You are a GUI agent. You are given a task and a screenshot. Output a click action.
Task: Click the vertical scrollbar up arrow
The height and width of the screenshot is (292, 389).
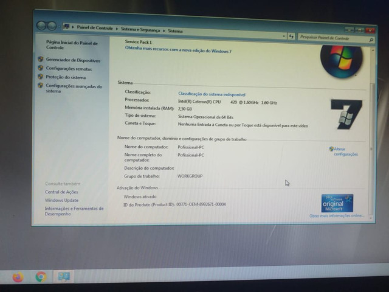click(x=373, y=50)
